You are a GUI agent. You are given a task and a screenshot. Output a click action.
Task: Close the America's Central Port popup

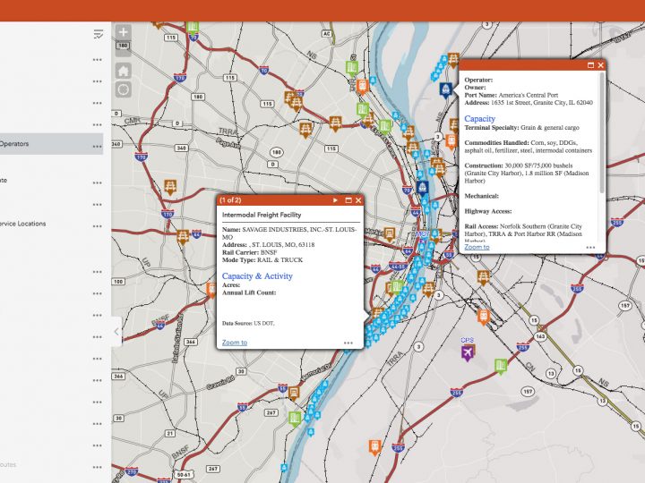602,65
